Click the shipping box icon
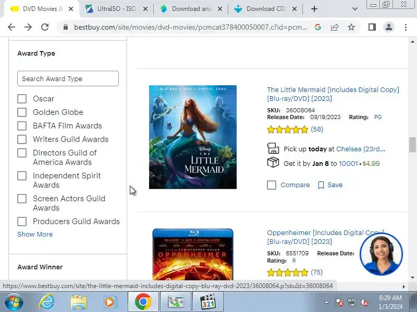Viewport: 417px width, 312px height. [273, 162]
